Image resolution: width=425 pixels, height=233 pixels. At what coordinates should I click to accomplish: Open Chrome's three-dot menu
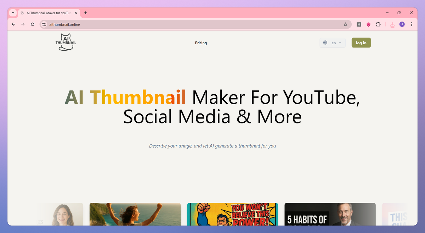pos(411,24)
